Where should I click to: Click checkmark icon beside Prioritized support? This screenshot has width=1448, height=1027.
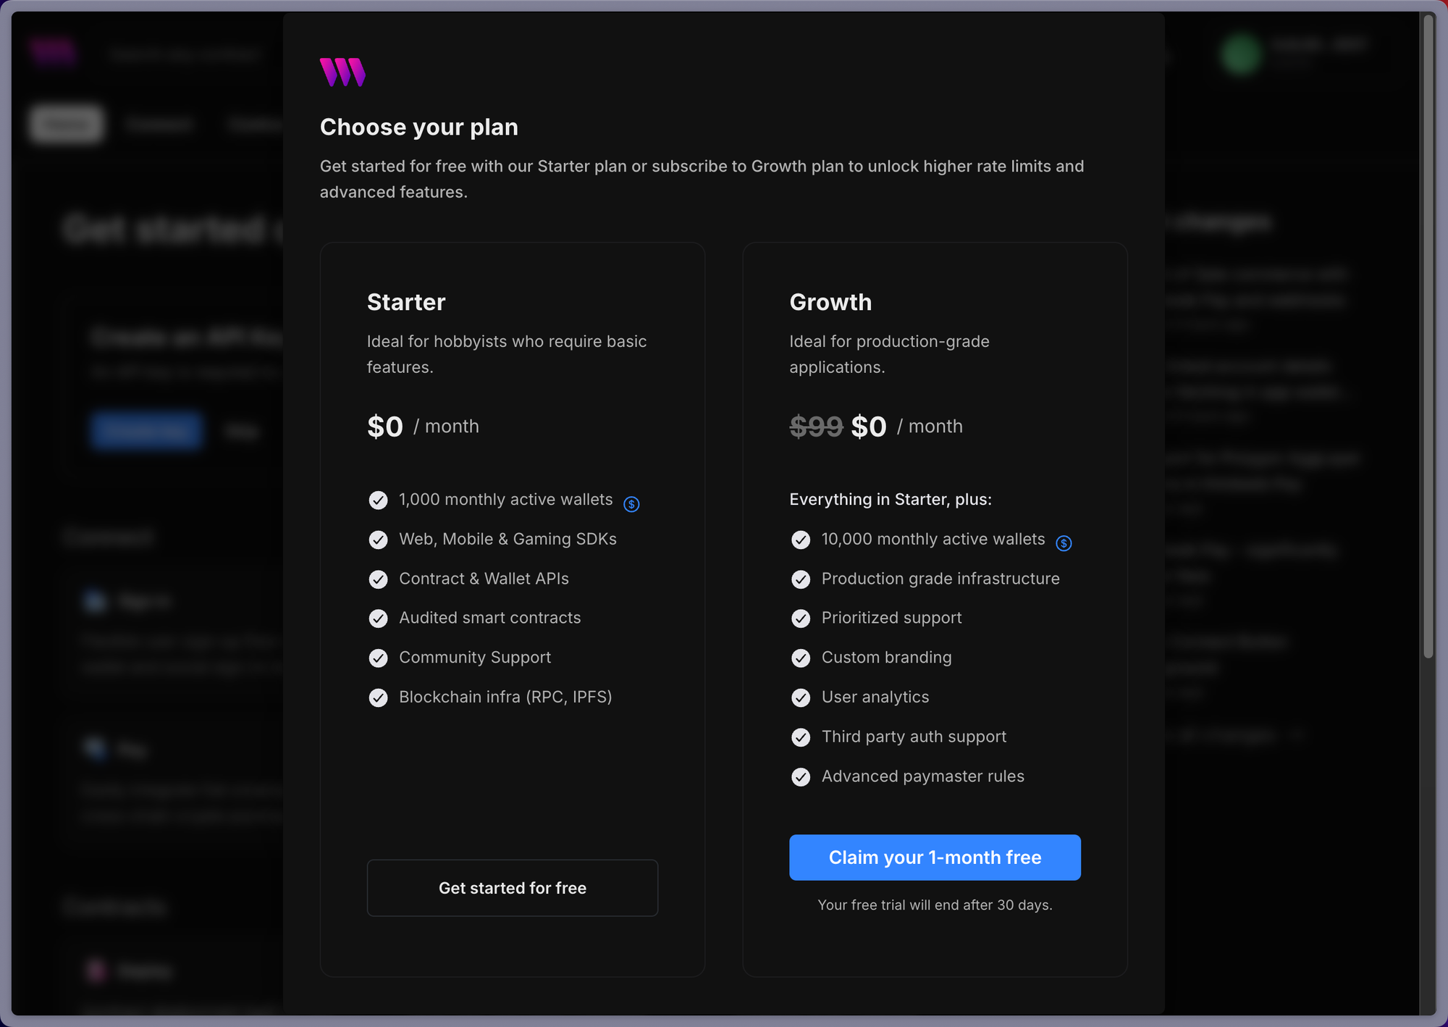click(x=801, y=619)
